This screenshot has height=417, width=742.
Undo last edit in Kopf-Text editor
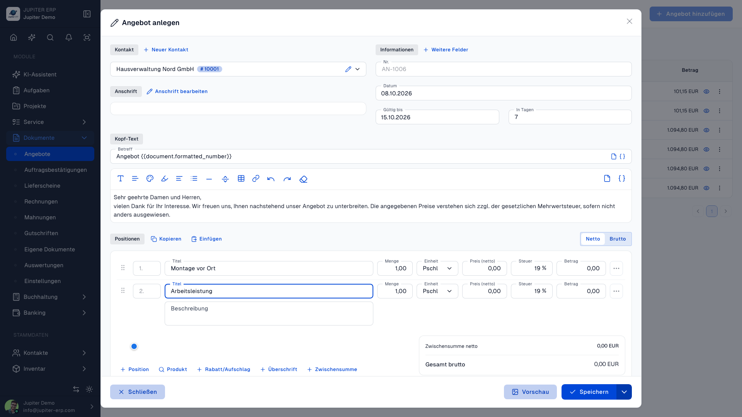(271, 179)
